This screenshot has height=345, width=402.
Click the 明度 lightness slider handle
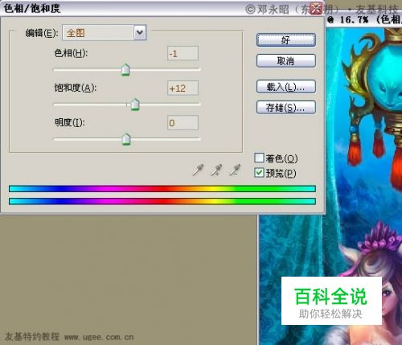(126, 139)
